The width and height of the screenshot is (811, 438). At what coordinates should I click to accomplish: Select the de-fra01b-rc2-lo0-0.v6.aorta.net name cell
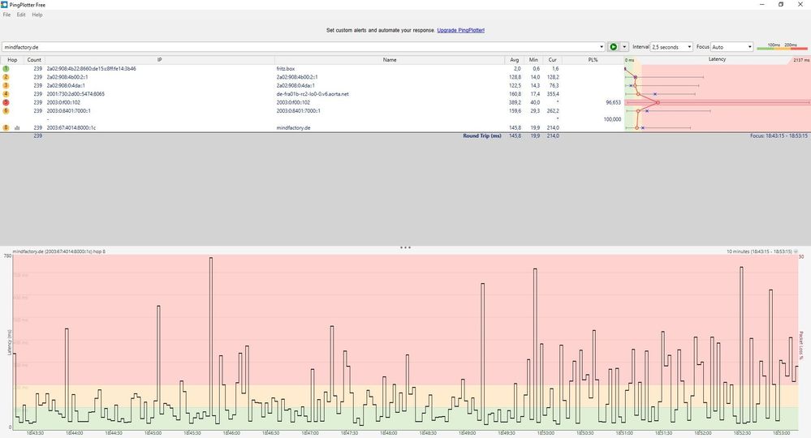(x=313, y=94)
